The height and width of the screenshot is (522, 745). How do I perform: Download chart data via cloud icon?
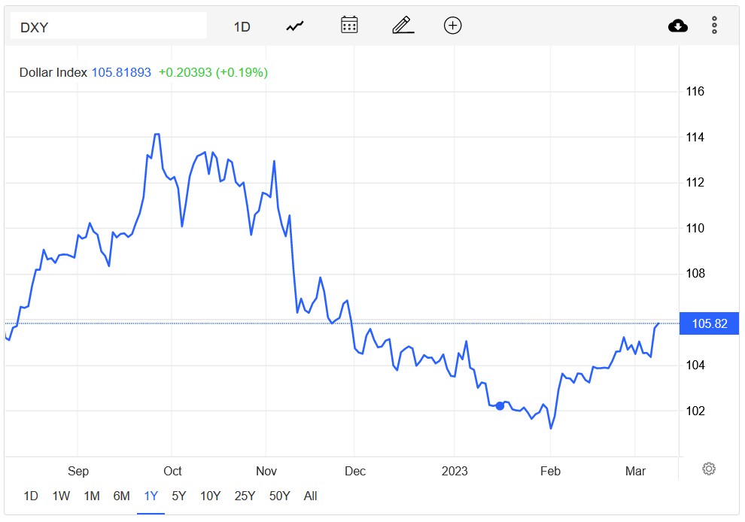point(678,26)
